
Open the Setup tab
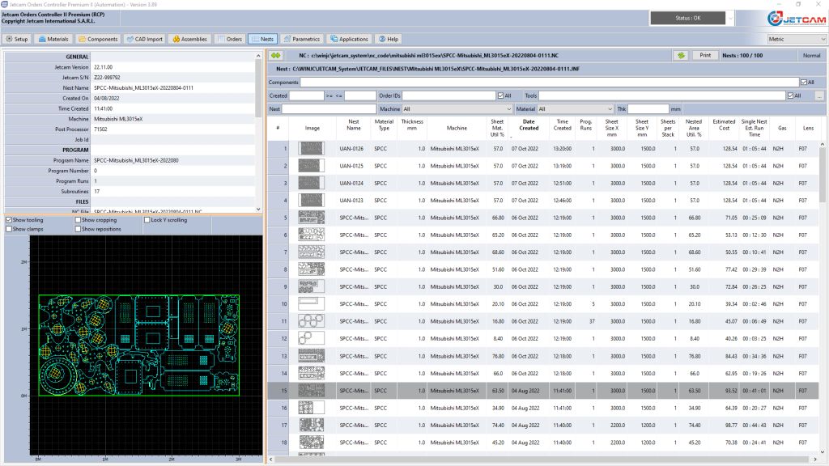pyautogui.click(x=17, y=39)
